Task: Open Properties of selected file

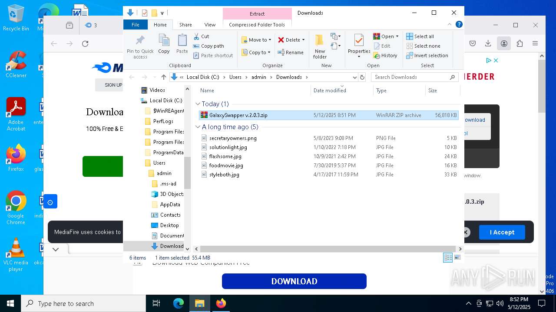Action: [359, 46]
